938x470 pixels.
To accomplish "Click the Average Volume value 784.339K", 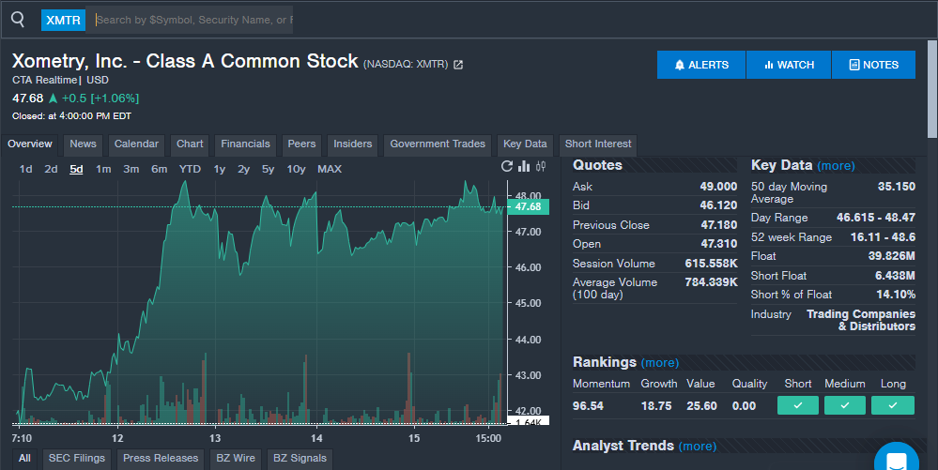I will [x=712, y=282].
